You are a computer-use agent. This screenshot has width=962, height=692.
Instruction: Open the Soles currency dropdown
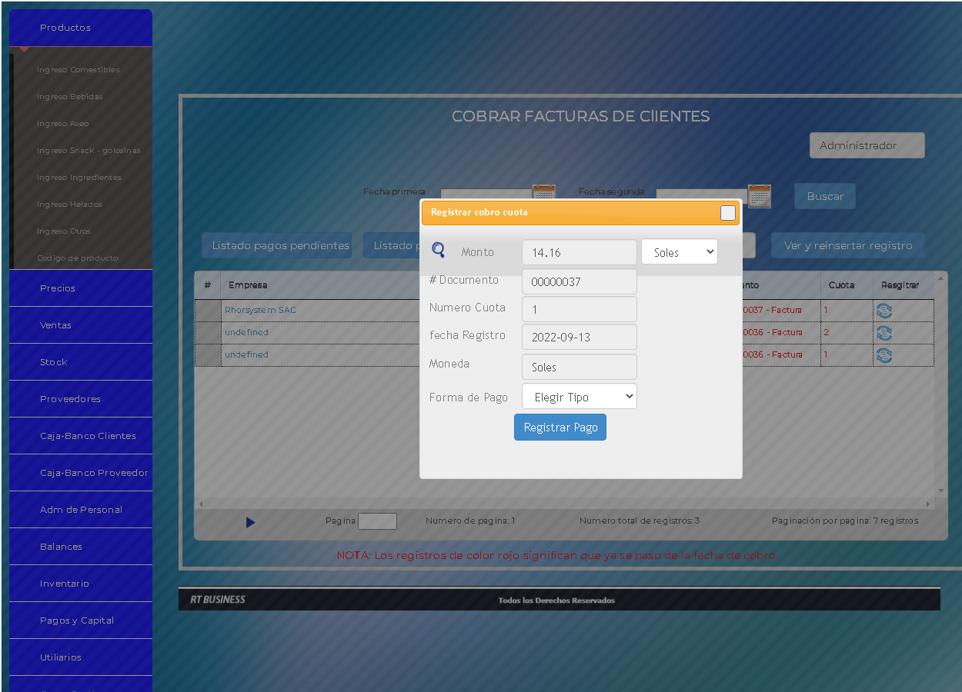(x=679, y=251)
